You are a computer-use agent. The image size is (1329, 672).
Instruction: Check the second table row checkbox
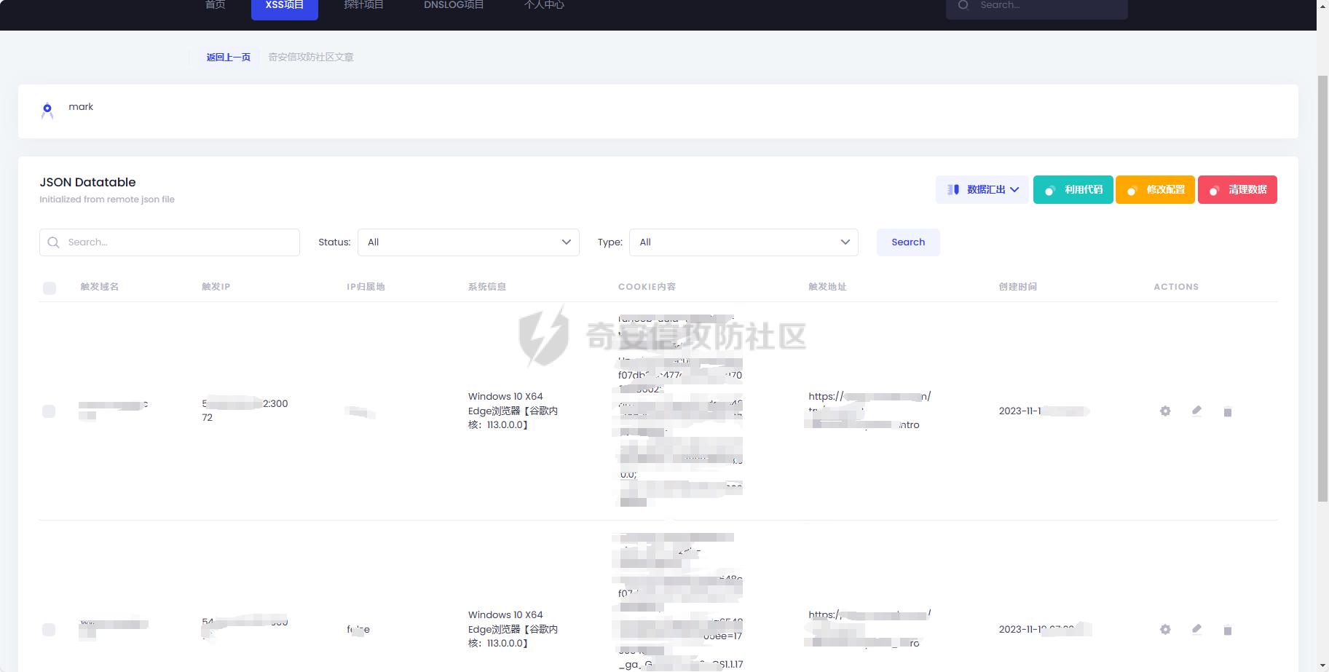pos(49,630)
